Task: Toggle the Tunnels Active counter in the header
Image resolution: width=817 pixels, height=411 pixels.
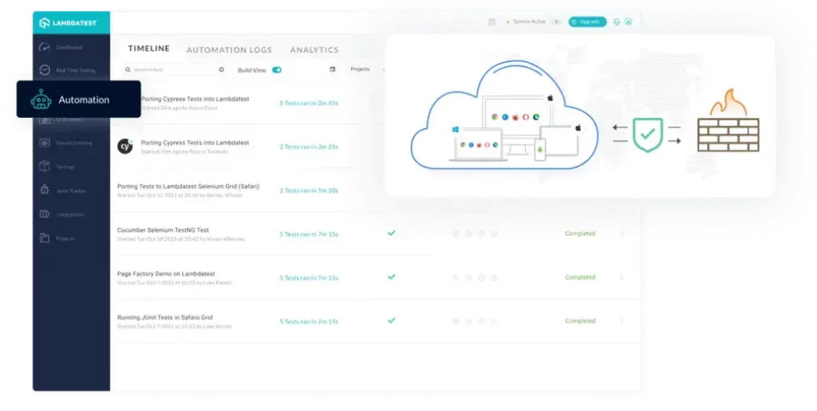Action: coord(556,22)
